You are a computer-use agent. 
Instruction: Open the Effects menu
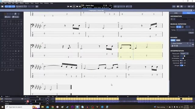click(x=22, y=3)
